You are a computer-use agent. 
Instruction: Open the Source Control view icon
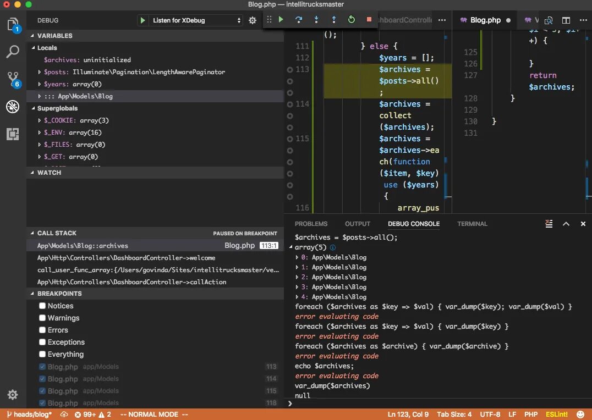pos(13,79)
